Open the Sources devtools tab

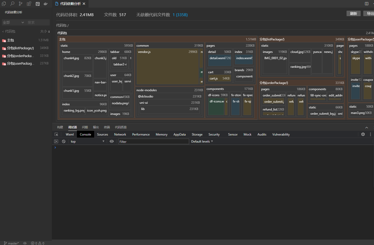click(103, 134)
